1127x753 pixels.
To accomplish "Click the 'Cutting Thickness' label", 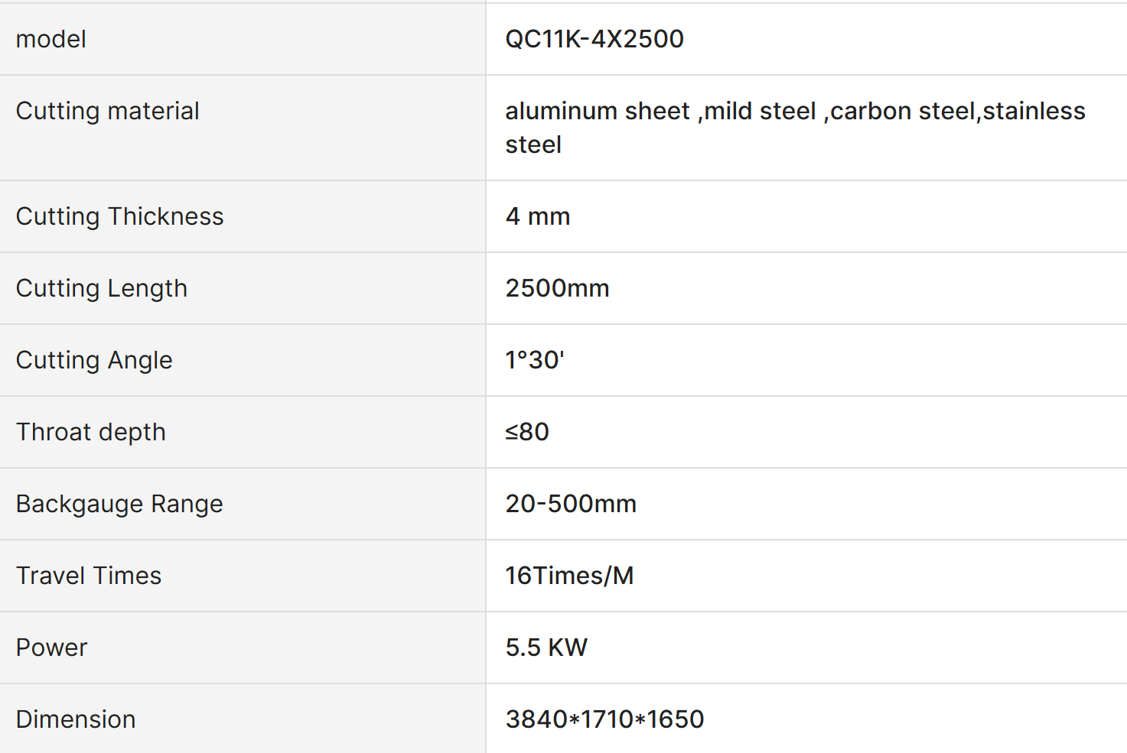I will point(120,216).
